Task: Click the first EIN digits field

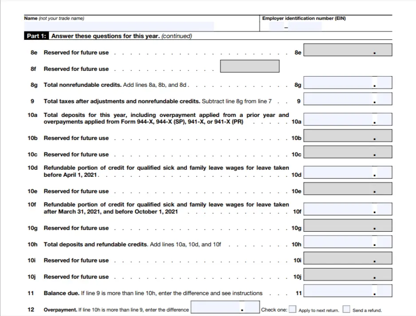Action: pyautogui.click(x=276, y=26)
